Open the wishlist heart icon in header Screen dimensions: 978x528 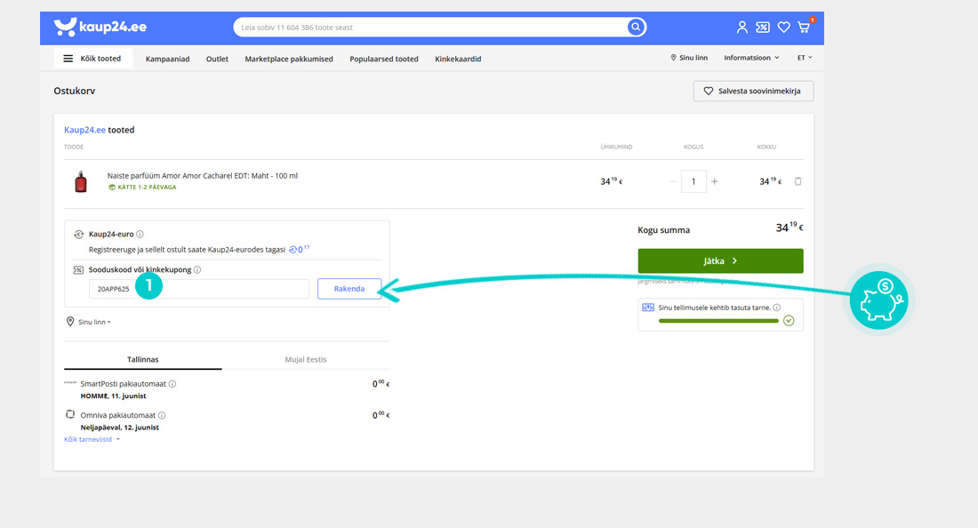coord(783,28)
